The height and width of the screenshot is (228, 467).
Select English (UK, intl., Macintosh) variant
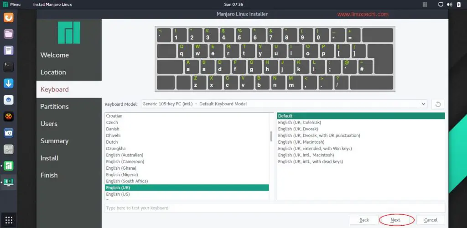click(x=361, y=155)
